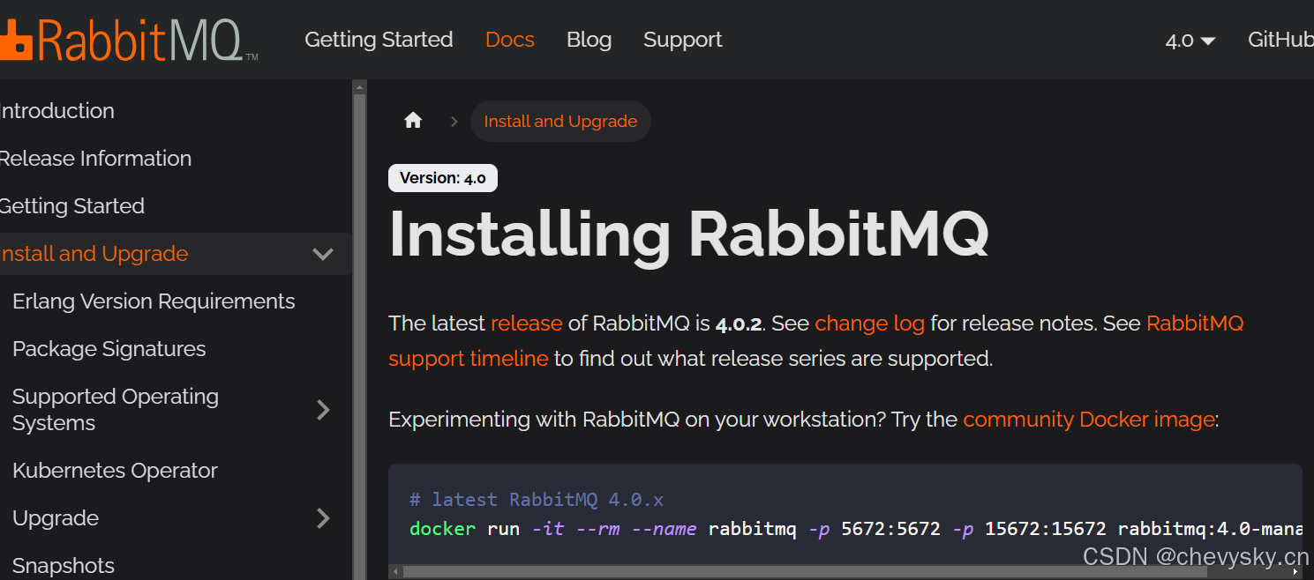
Task: Follow the 'release' link
Action: point(526,323)
